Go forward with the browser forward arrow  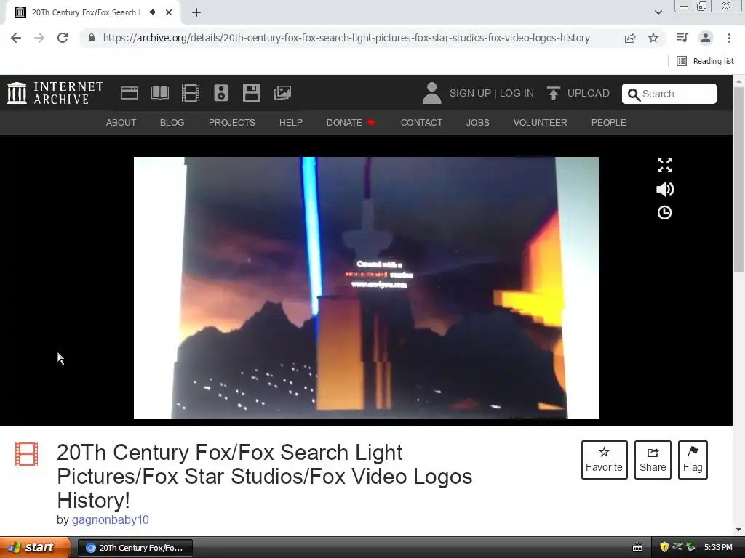pyautogui.click(x=39, y=38)
